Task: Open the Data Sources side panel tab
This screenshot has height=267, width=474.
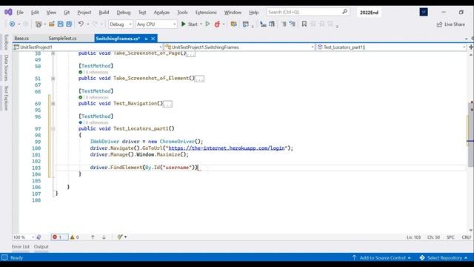Action: [6, 67]
